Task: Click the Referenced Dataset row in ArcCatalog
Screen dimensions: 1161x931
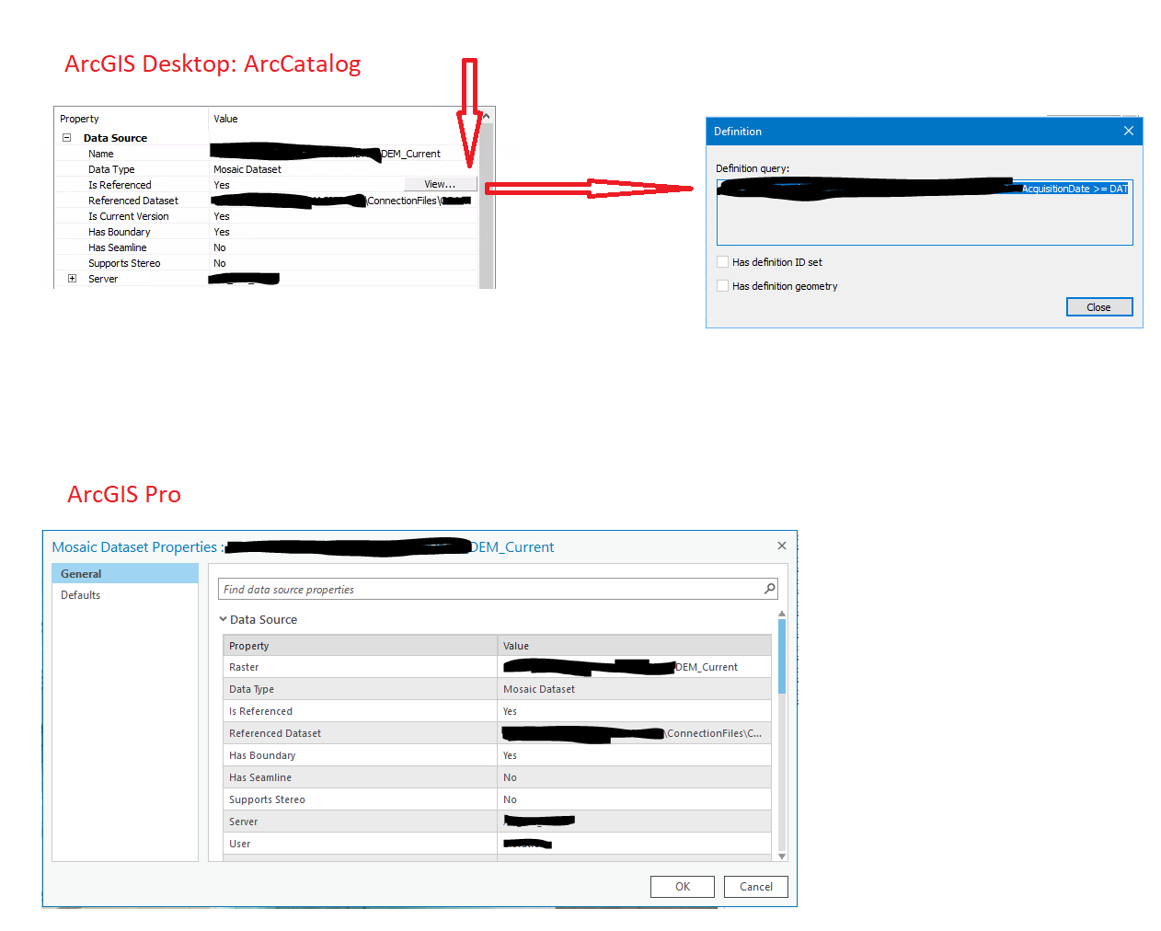Action: (x=267, y=201)
